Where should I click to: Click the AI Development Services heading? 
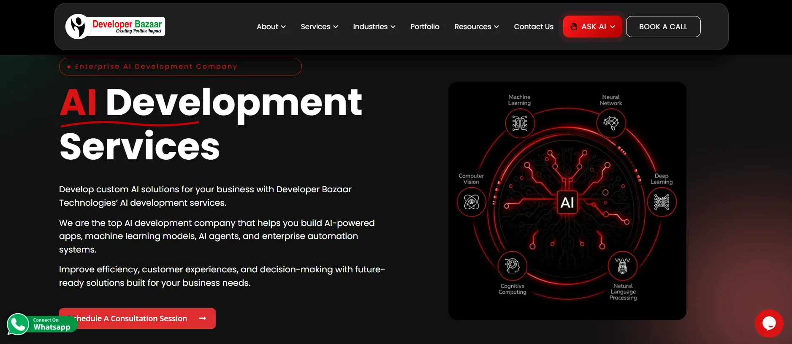pyautogui.click(x=211, y=124)
